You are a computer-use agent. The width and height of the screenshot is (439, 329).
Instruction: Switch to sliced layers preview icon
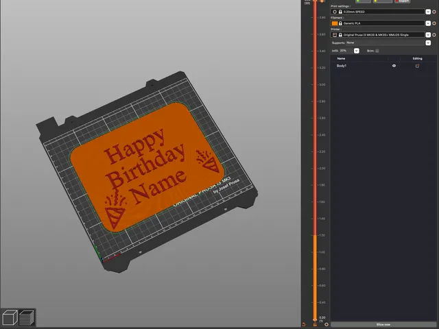27,317
